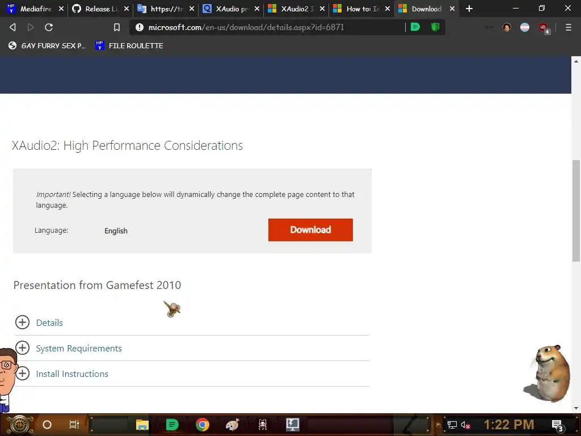Viewport: 581px width, 436px height.
Task: Close the XAudio2 Microsoft tab
Action: [x=322, y=9]
